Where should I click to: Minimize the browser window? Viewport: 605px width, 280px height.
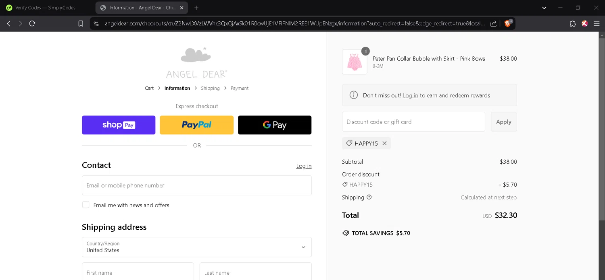pyautogui.click(x=560, y=8)
